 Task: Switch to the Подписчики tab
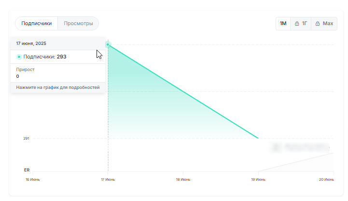click(37, 23)
